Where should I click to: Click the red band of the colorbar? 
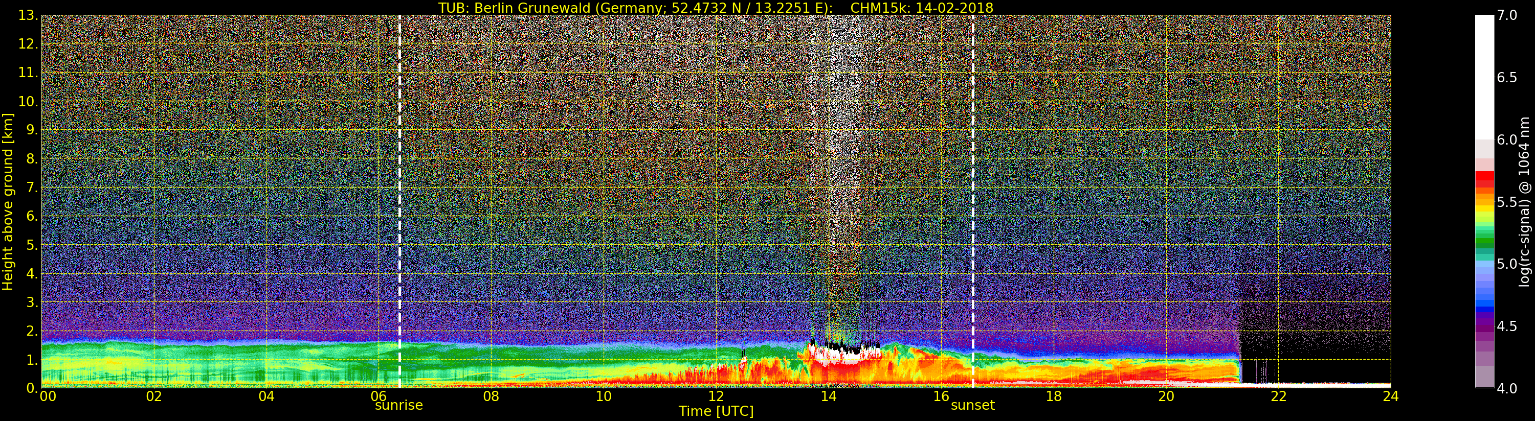[1484, 179]
